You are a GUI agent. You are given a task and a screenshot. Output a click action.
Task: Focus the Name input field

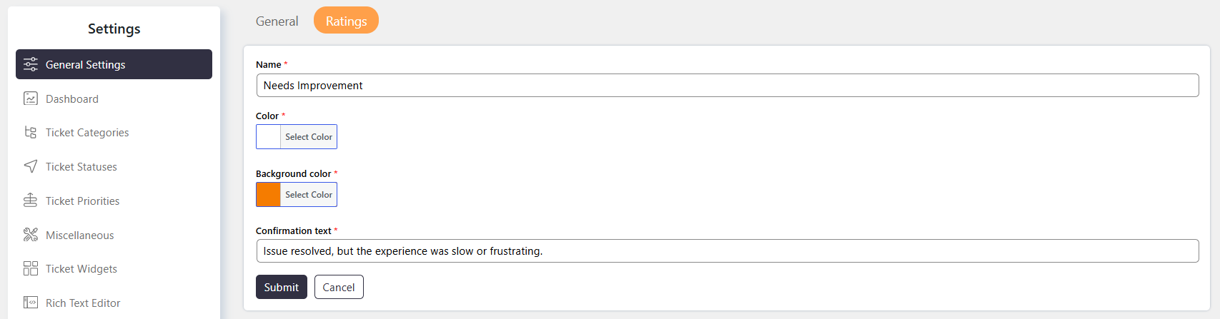pyautogui.click(x=728, y=85)
